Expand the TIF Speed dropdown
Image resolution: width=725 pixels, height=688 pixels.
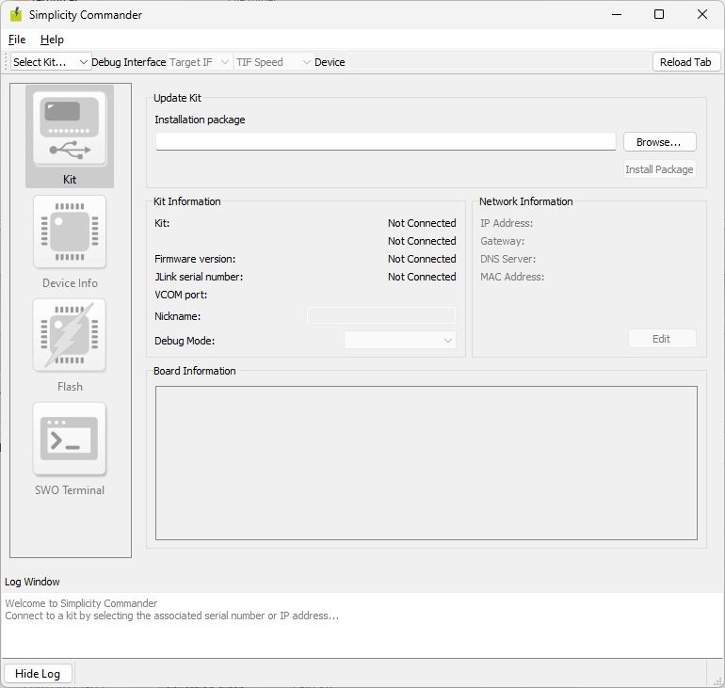click(273, 62)
